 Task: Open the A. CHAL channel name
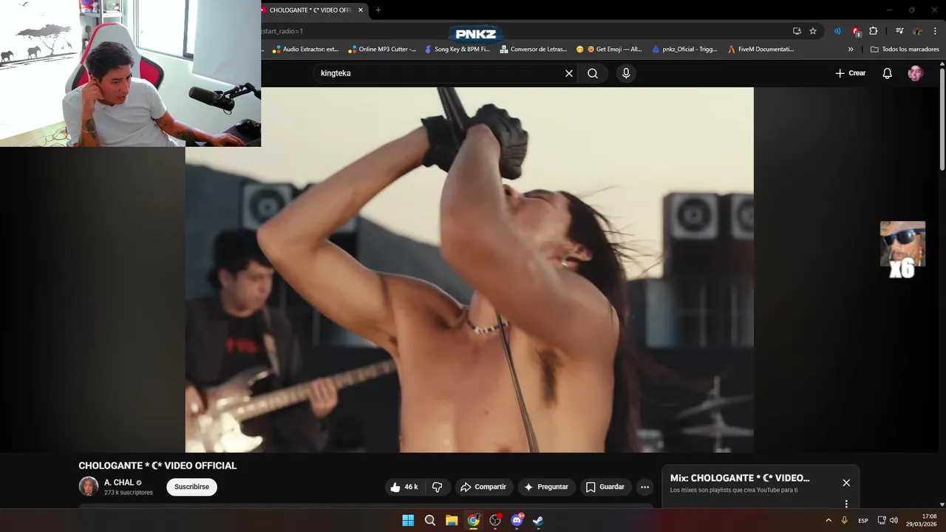tap(119, 482)
